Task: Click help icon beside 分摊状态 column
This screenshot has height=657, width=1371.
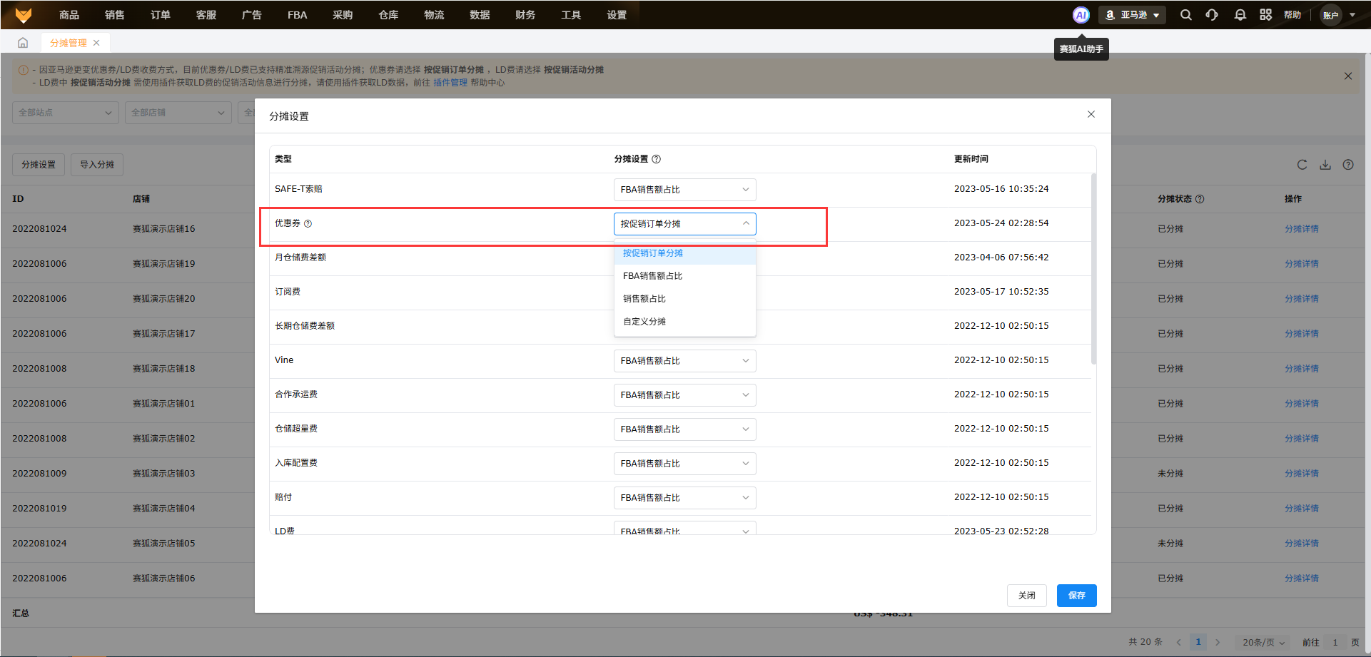Action: [1200, 199]
